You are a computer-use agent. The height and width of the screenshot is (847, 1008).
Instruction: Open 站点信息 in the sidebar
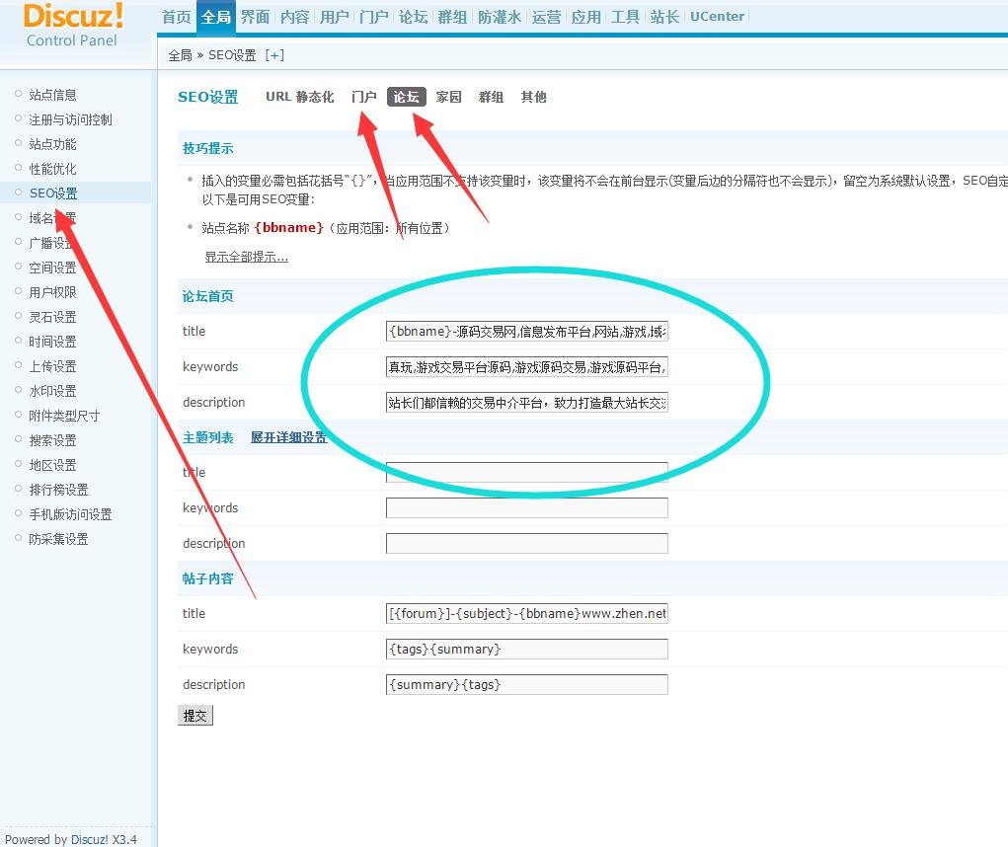tap(52, 95)
